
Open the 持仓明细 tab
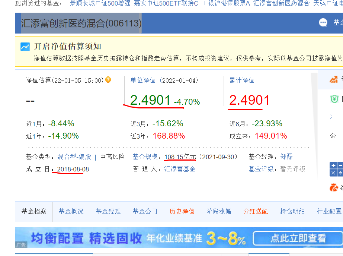[x=292, y=212]
